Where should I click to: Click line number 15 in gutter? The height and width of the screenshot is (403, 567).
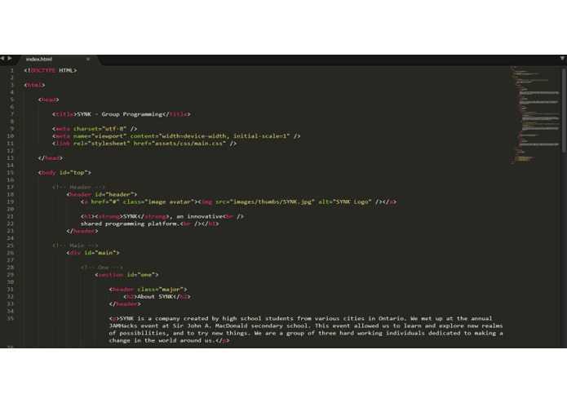pyautogui.click(x=10, y=172)
